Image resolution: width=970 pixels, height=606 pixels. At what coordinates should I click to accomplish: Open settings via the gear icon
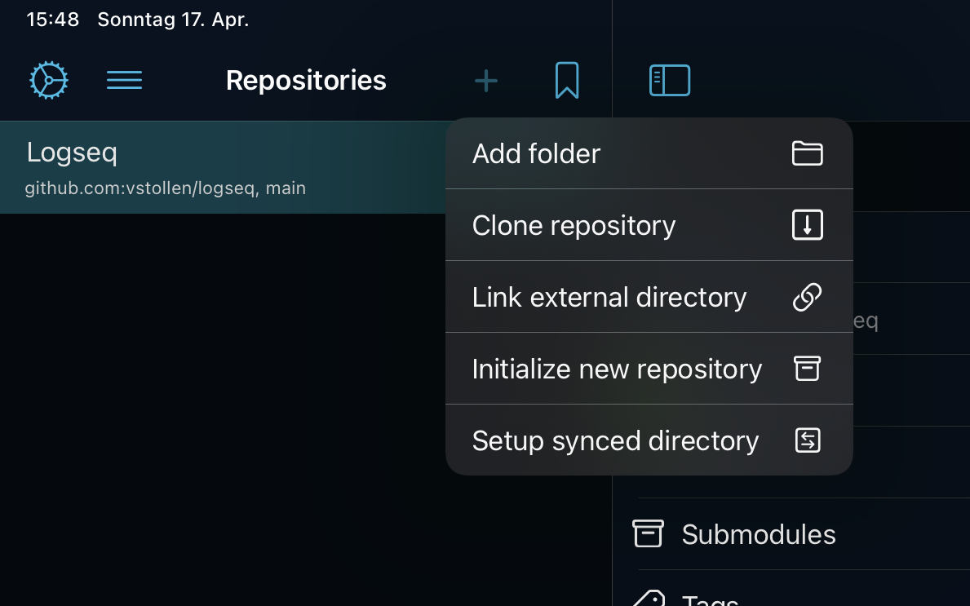[x=49, y=81]
